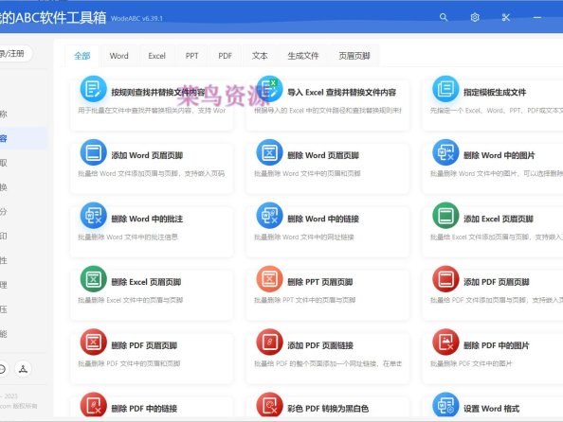Click the scissors tool icon
This screenshot has width=563, height=422.
(506, 17)
